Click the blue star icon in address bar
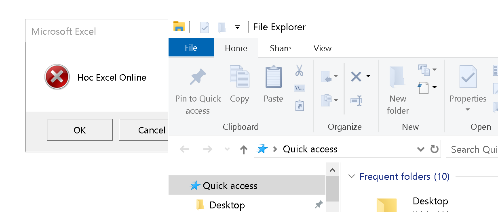 pyautogui.click(x=263, y=149)
